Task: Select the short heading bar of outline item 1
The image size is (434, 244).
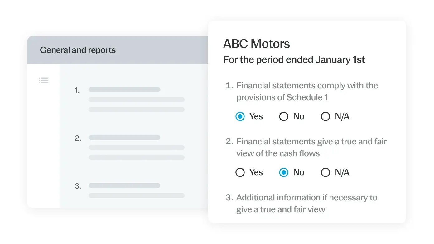Action: point(124,90)
